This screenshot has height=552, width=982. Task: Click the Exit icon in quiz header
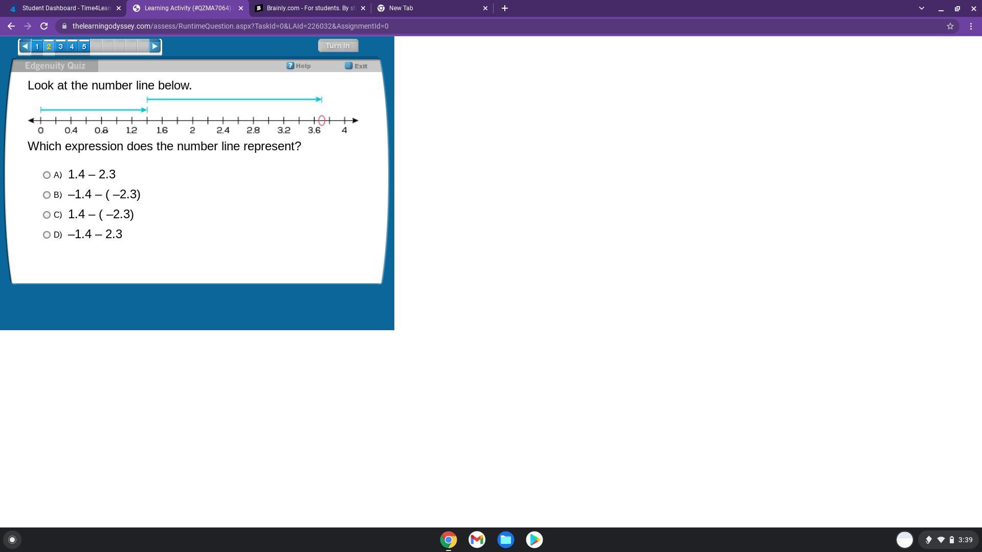pyautogui.click(x=348, y=66)
